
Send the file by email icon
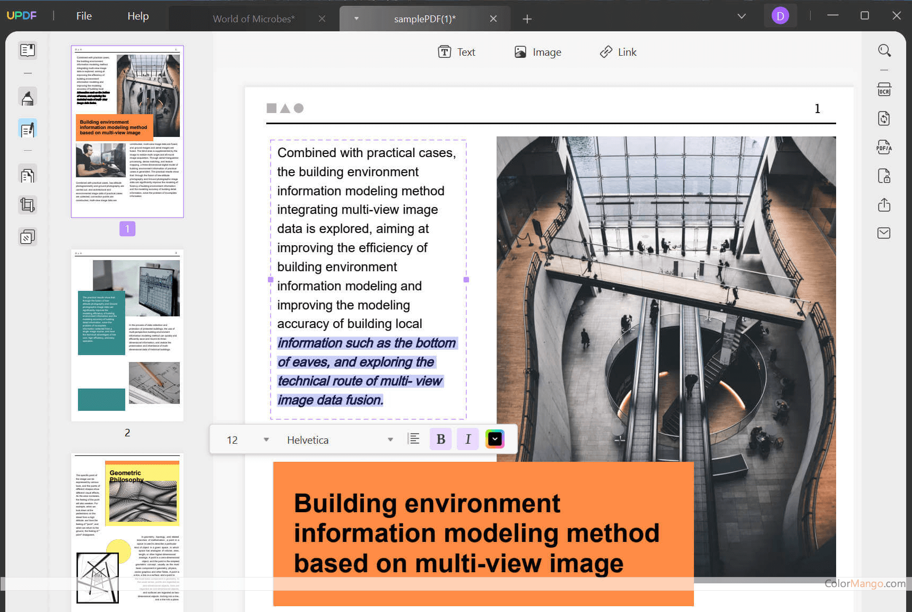(x=884, y=233)
